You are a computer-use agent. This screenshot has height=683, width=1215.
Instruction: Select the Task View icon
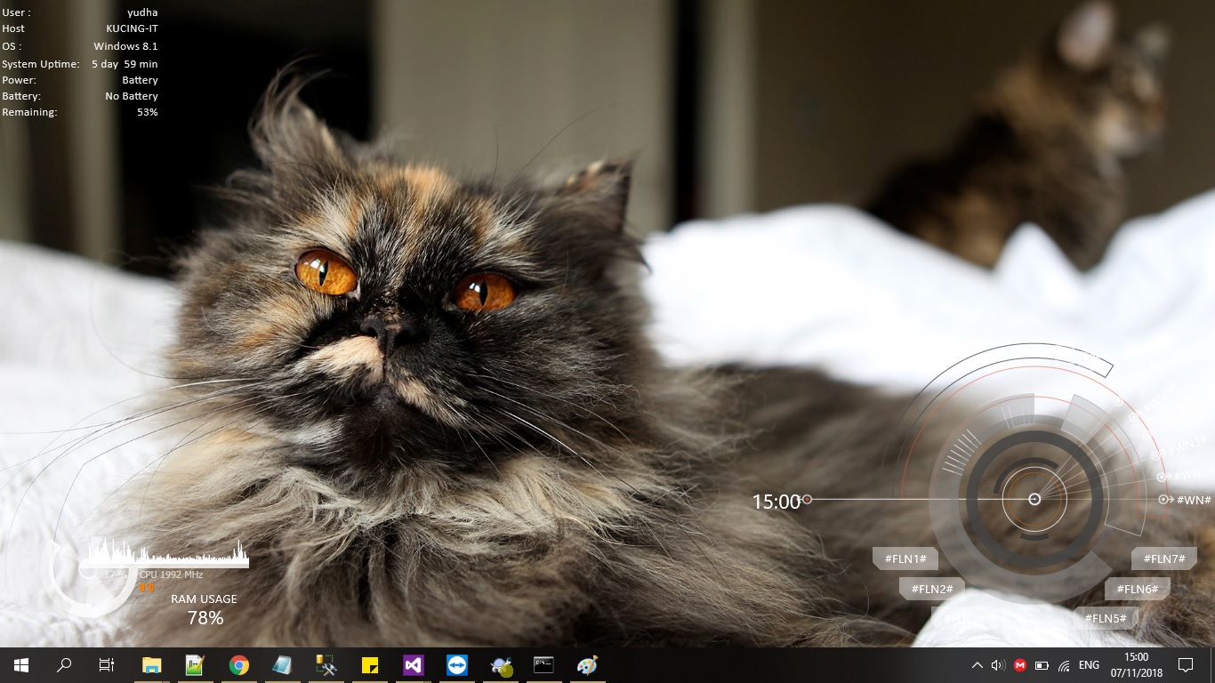106,665
